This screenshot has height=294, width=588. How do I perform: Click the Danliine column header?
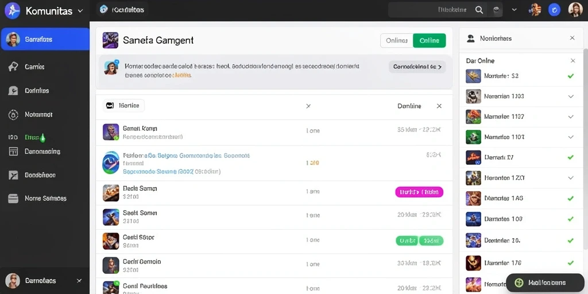(x=409, y=106)
